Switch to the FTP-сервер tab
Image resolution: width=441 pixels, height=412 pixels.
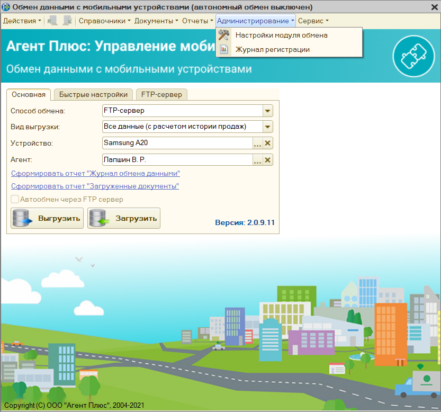click(x=161, y=95)
